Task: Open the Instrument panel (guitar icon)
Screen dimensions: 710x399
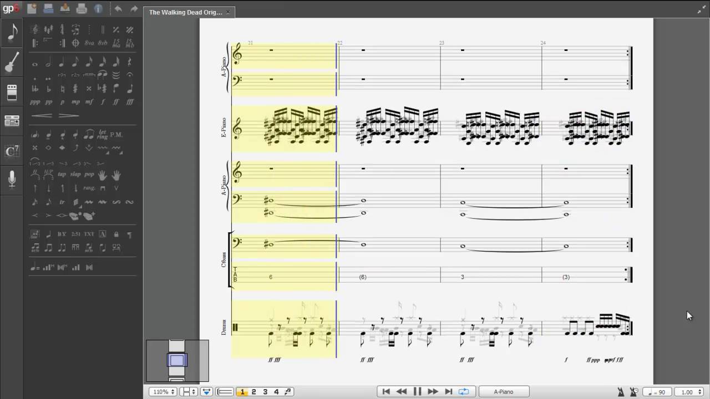Action: tap(12, 62)
